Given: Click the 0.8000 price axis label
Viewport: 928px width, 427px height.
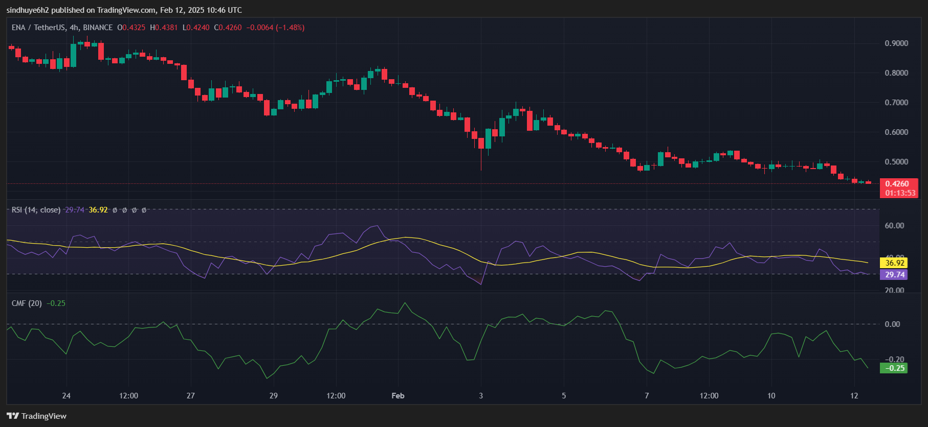Looking at the screenshot, I should tap(896, 73).
